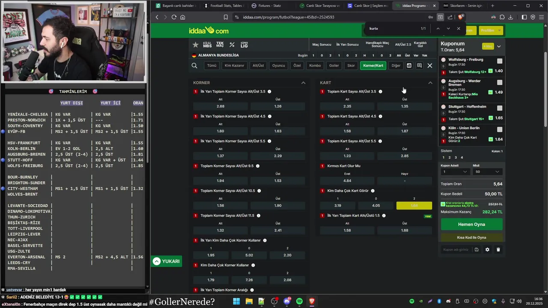Open Windows Start menu
Viewport: 548px width, 308px height.
coord(236,302)
